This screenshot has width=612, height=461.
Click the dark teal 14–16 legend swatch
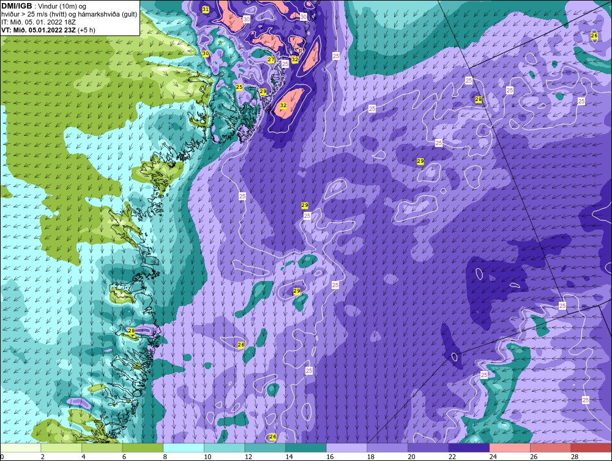coord(306,448)
